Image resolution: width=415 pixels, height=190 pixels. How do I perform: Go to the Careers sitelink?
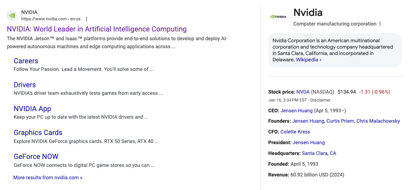coord(26,61)
